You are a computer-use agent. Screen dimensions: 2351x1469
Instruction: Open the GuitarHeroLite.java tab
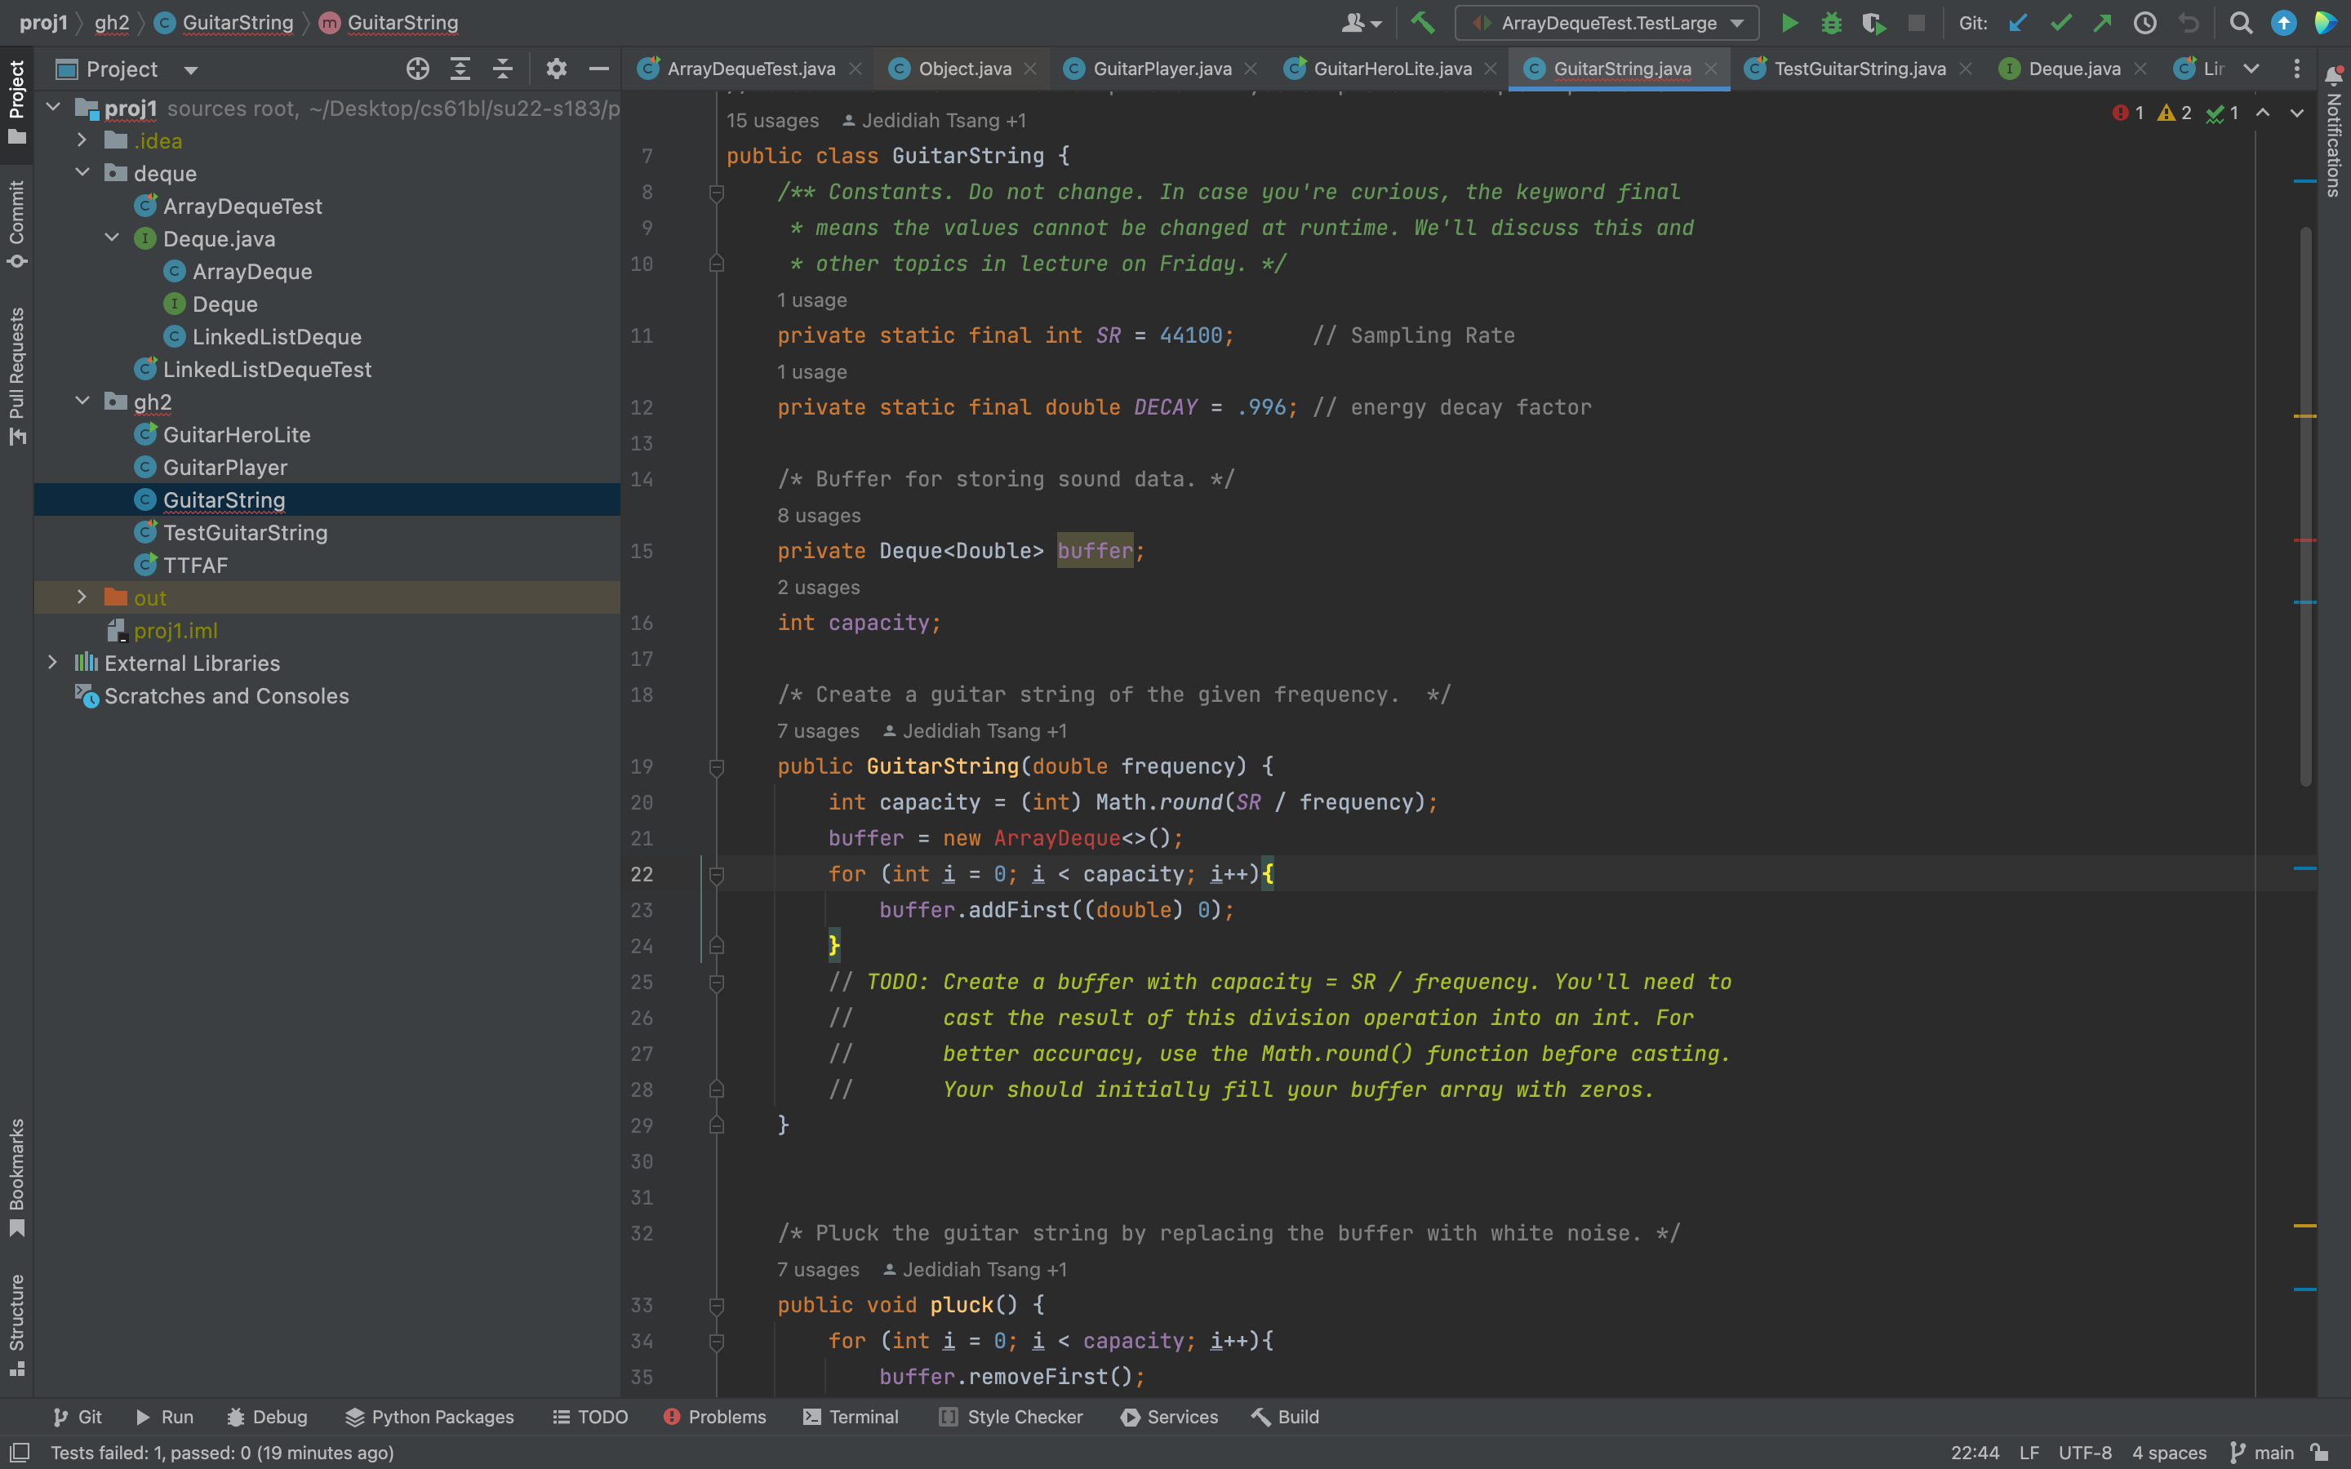(x=1391, y=69)
